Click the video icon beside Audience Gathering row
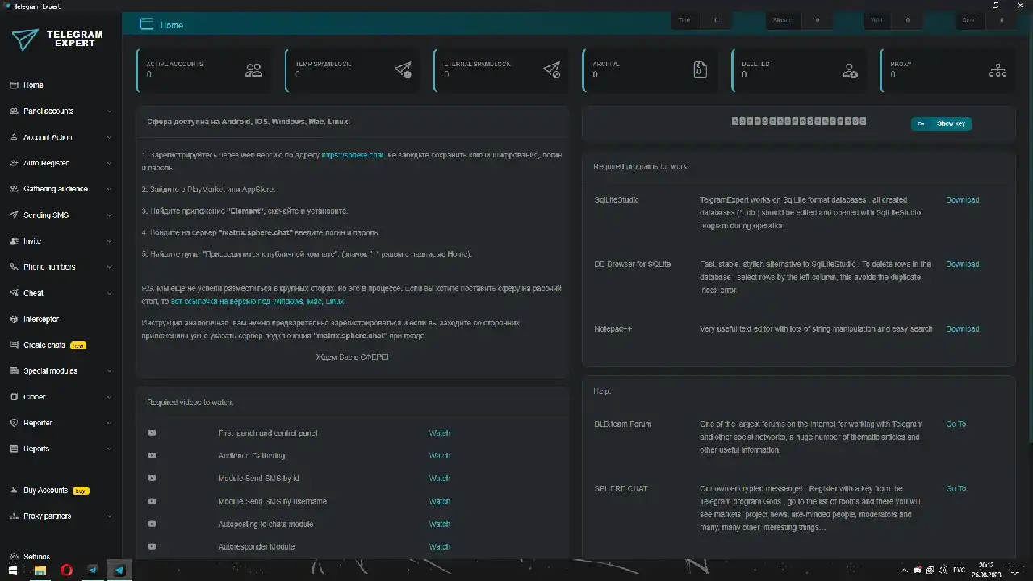This screenshot has width=1033, height=581. (x=152, y=455)
